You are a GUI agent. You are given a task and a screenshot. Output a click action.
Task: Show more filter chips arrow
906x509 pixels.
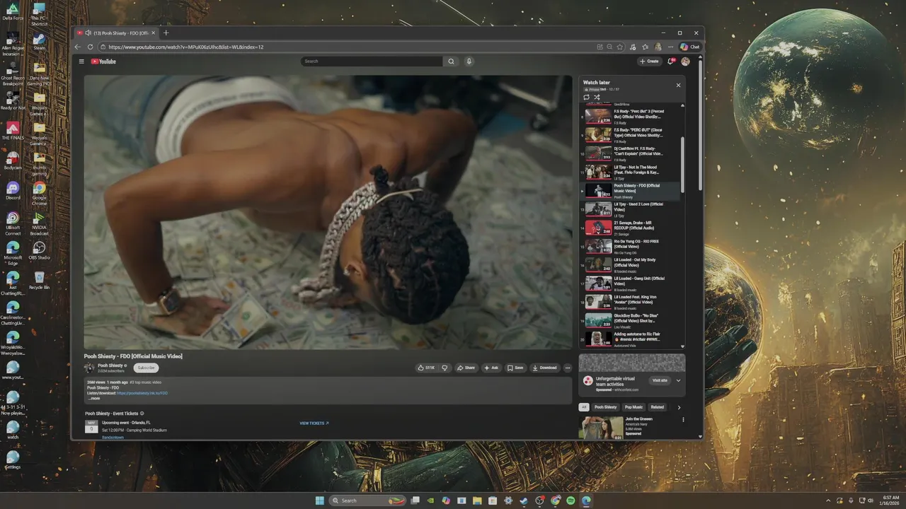pyautogui.click(x=679, y=407)
